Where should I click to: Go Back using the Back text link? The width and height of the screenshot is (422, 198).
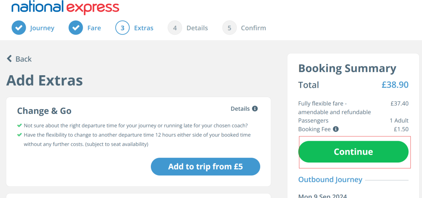coord(23,59)
